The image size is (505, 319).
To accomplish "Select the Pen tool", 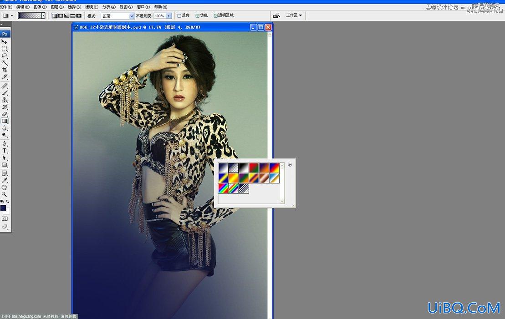I will coord(5,143).
